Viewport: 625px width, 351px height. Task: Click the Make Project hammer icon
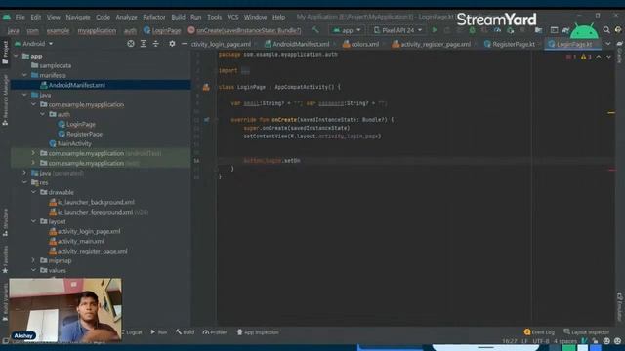[315, 30]
